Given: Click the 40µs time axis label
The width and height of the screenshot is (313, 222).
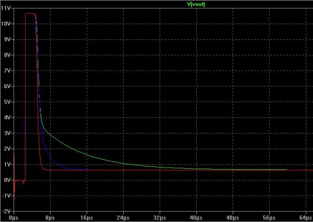Looking at the screenshot, I should click(196, 218).
